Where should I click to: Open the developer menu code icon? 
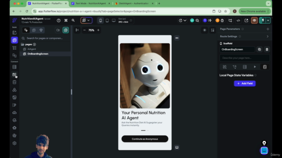click(x=238, y=21)
